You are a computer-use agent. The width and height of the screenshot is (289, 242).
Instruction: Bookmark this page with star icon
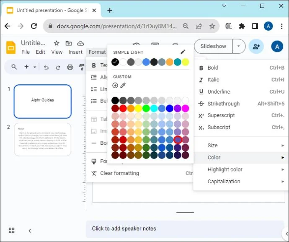pos(212,26)
